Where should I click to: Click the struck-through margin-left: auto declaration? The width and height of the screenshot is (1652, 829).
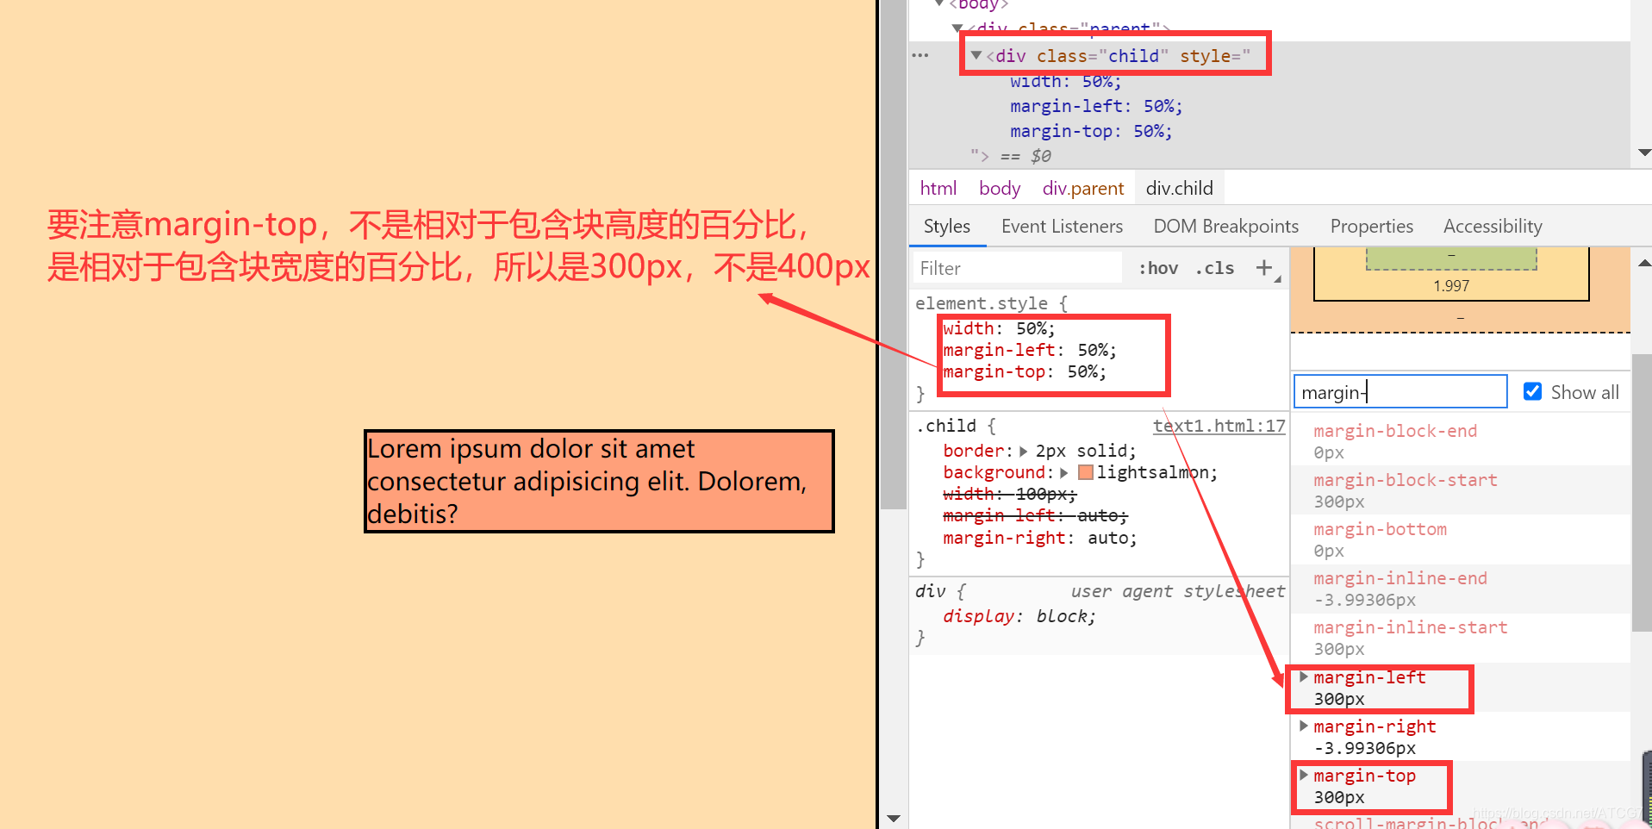click(1035, 515)
